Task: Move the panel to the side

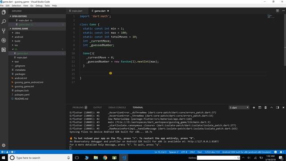Action: [278, 108]
